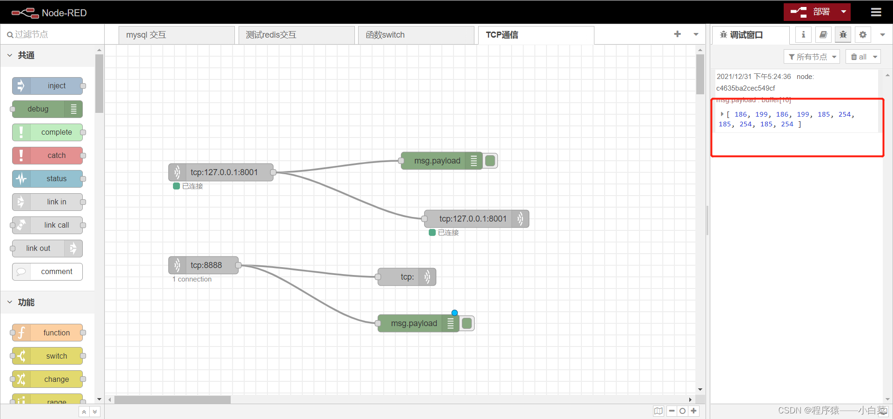Open the clear-log options dropdown arrow
This screenshot has height=419, width=893.
[x=875, y=57]
